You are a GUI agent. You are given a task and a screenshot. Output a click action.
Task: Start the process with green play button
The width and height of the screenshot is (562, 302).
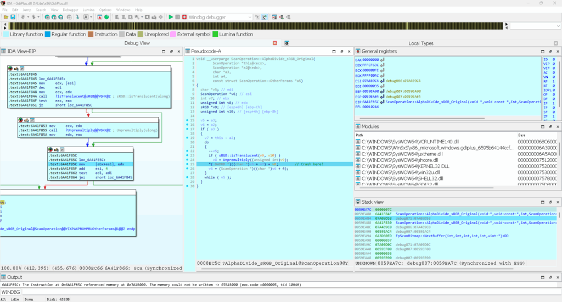pos(171,18)
